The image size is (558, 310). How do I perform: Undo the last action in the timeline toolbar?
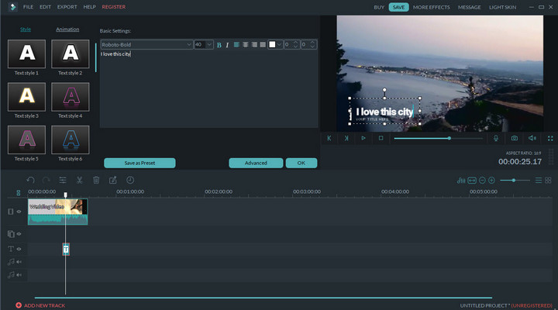(x=30, y=180)
